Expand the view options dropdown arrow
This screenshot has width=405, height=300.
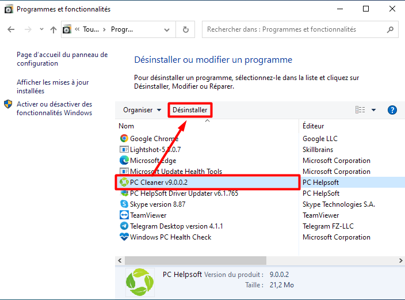click(373, 110)
